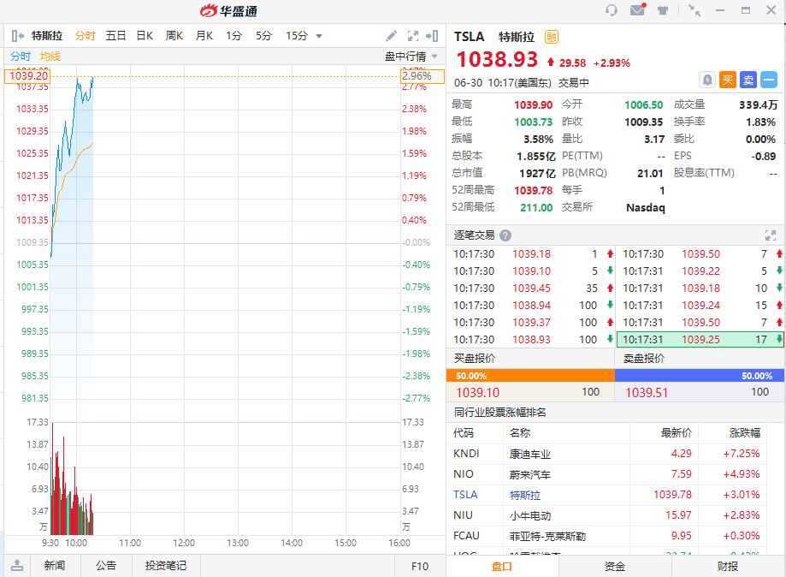Toggle the 均线 average line legend
Image resolution: width=786 pixels, height=577 pixels.
click(x=50, y=57)
